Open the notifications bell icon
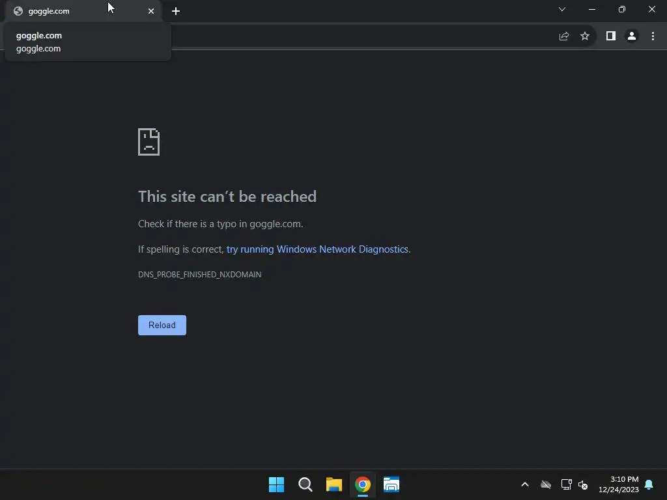The height and width of the screenshot is (500, 667). (x=649, y=484)
